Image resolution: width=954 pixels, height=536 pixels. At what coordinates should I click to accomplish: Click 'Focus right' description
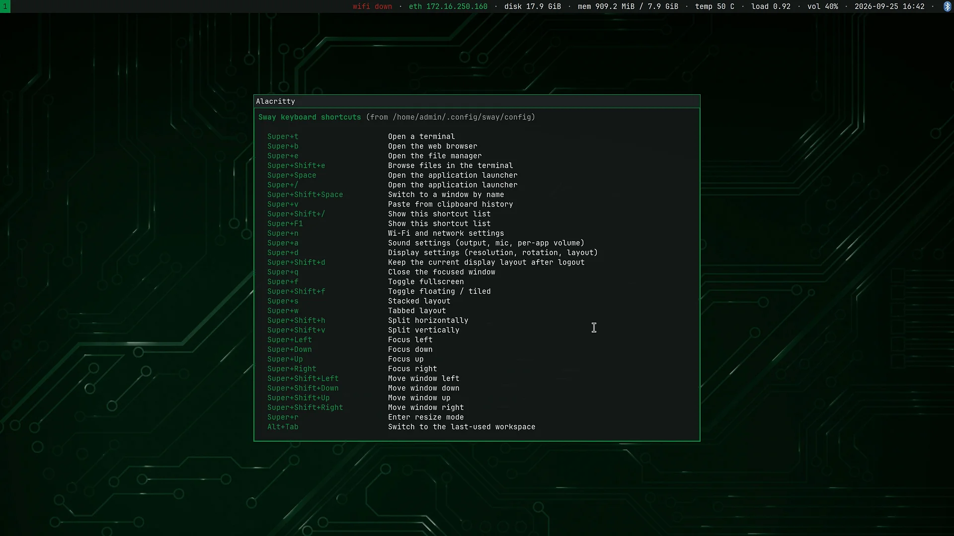tap(412, 369)
